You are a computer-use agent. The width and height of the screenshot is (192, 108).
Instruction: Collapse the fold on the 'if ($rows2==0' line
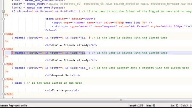point(3,11)
